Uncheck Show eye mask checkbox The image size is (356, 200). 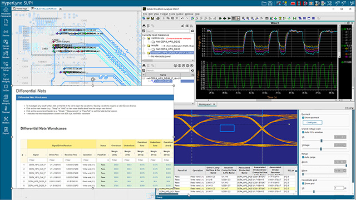tap(303, 118)
